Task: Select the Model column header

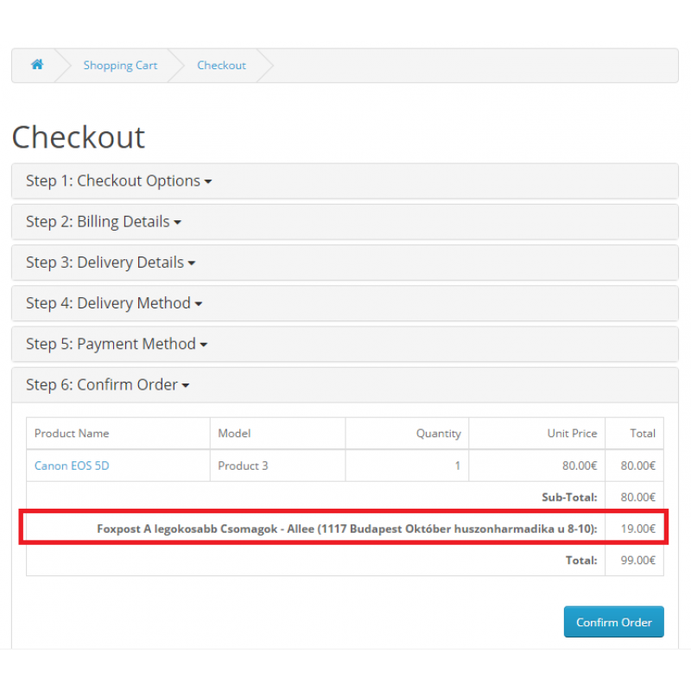Action: [277, 434]
